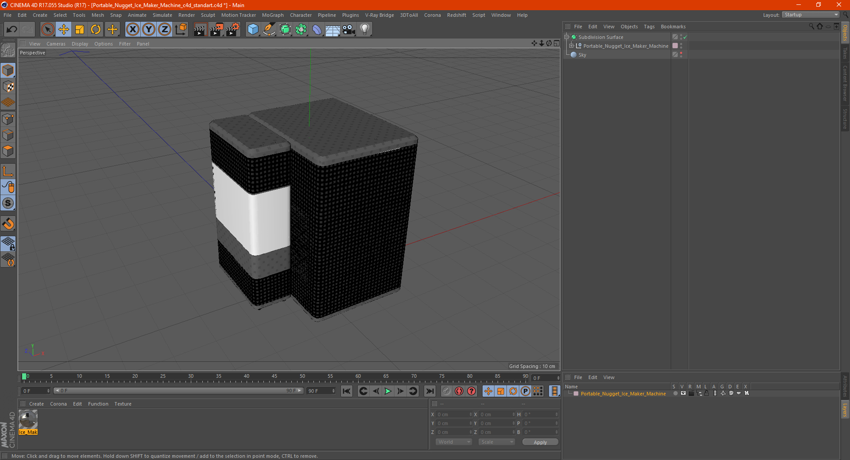Collapse the Subdivision Surface tree item

click(566, 37)
